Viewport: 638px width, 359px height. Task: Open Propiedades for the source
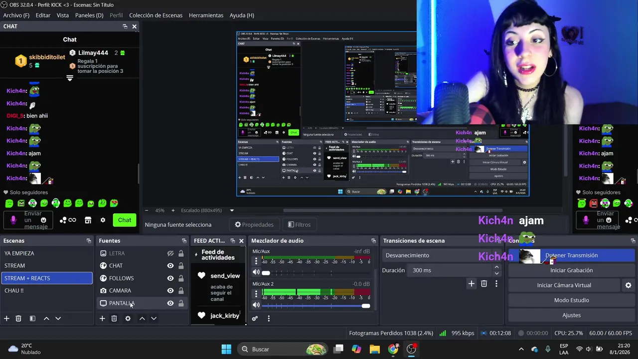254,224
